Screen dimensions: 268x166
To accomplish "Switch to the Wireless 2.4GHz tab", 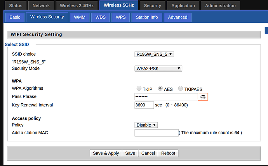I will 77,6.
